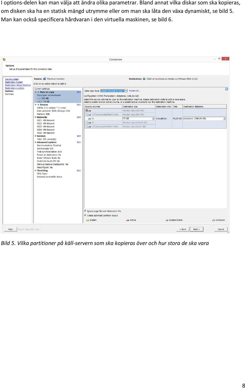This screenshot has width=245, height=388.
Task: Select 'Disk controller: SCSI LSI Logic SAS' row
Action: point(54,111)
